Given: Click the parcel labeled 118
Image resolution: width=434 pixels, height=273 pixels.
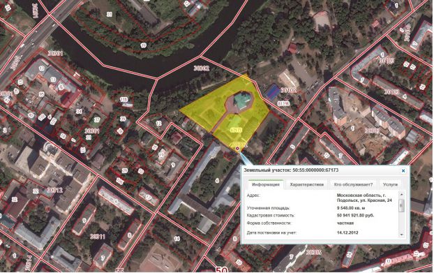Looking at the screenshot, I should [124, 99].
